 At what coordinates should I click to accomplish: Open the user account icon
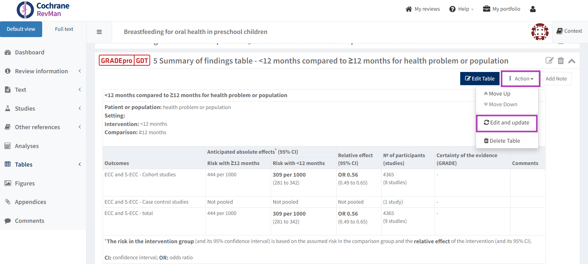click(533, 9)
